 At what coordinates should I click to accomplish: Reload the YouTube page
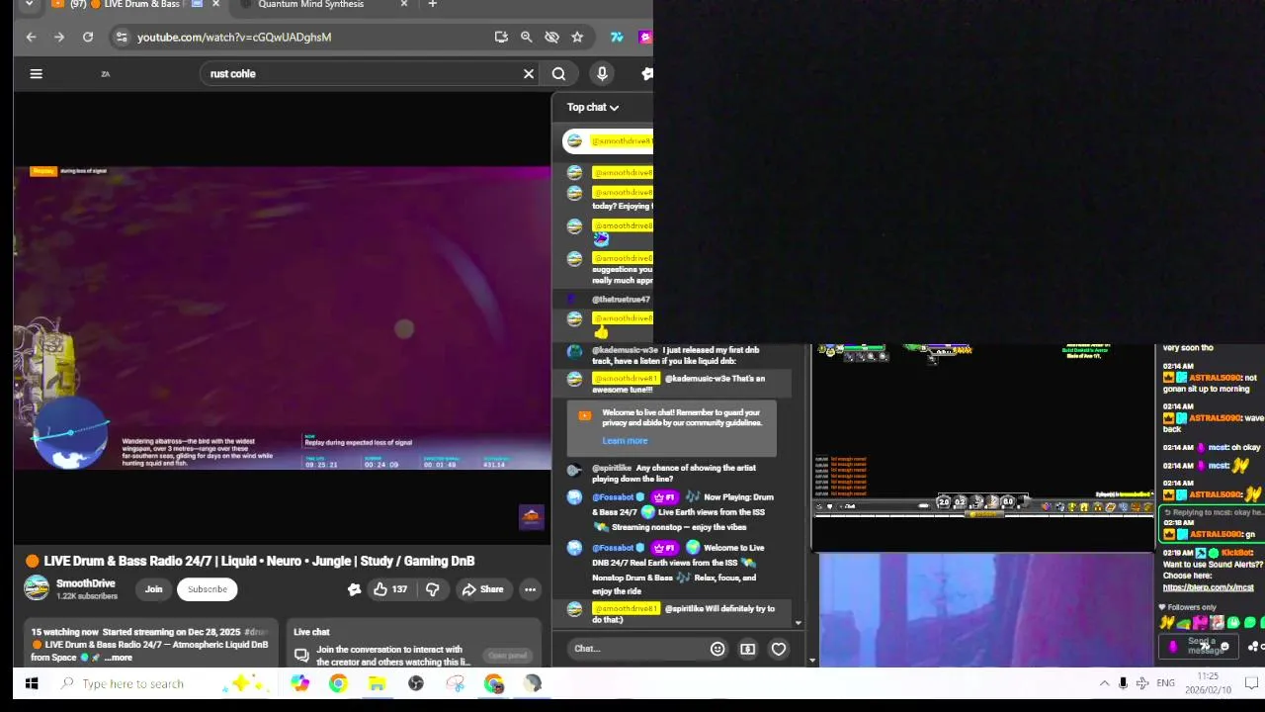pyautogui.click(x=88, y=37)
